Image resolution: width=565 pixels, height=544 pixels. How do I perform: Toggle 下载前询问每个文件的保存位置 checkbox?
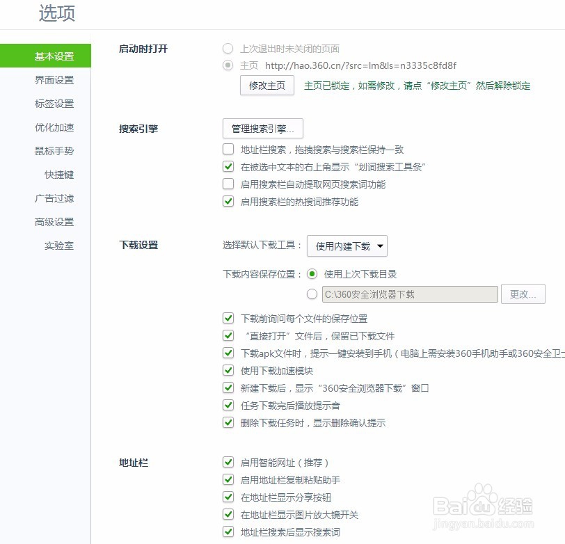[x=228, y=318]
